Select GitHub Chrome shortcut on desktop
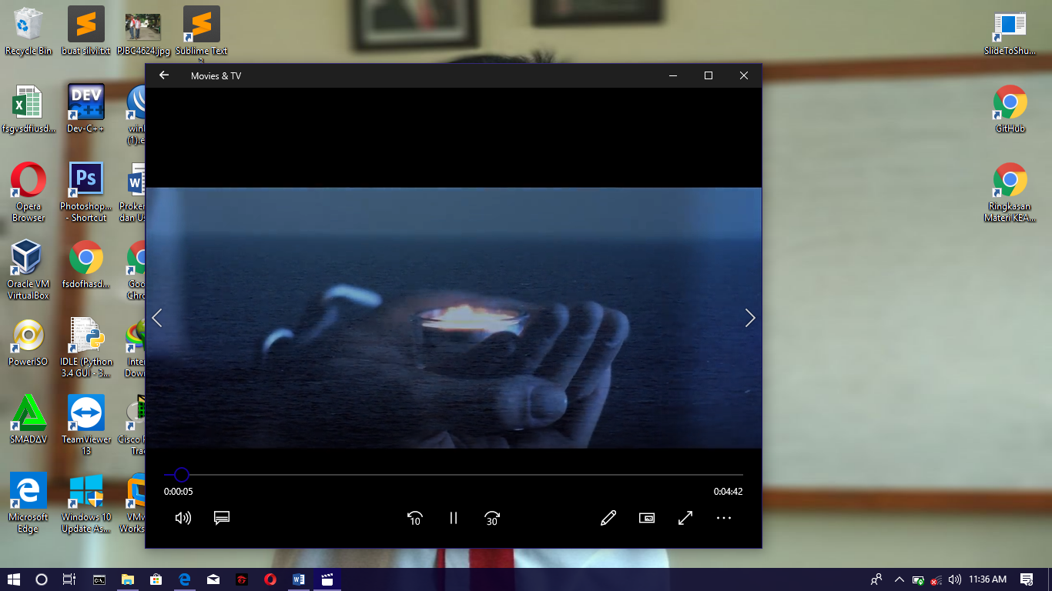 1010,109
